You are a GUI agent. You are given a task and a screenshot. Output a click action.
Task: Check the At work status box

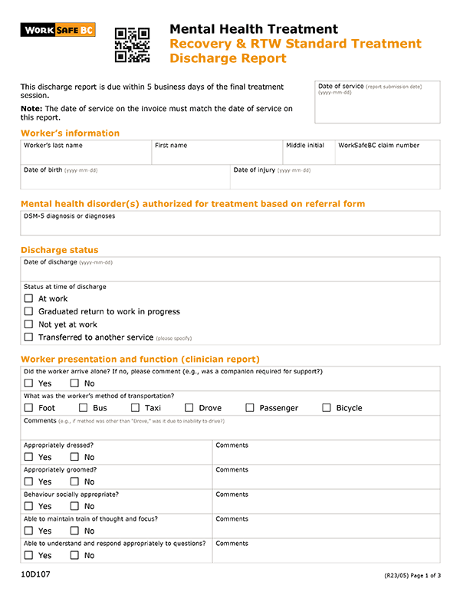(x=28, y=298)
